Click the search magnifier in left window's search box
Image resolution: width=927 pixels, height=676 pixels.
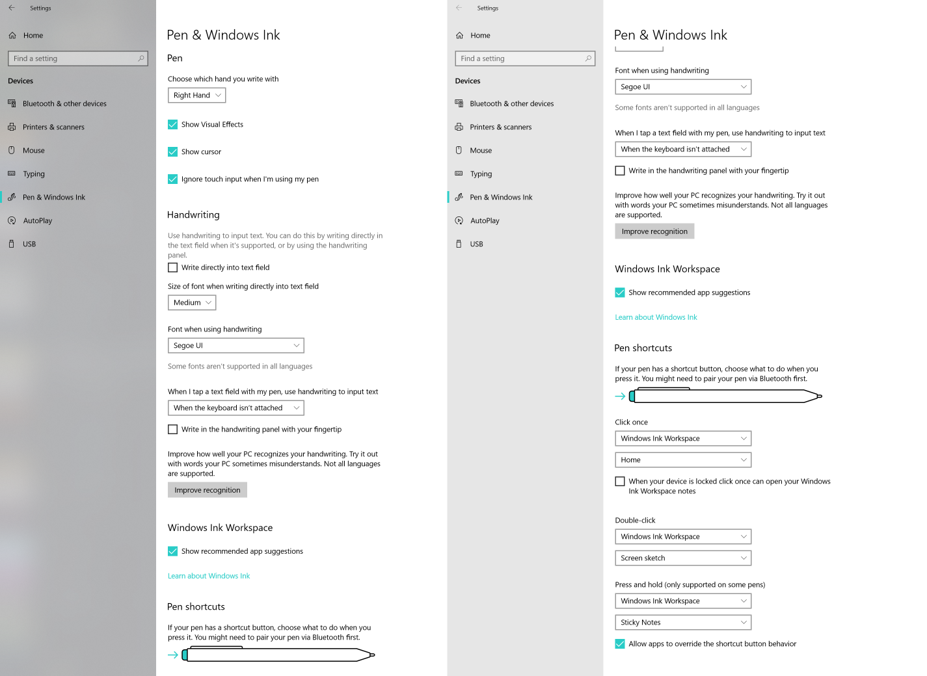pos(141,58)
